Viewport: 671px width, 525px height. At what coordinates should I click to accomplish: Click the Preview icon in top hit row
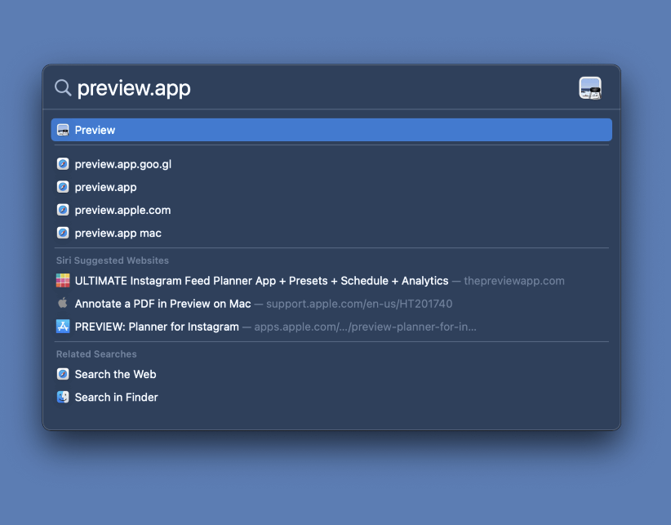point(63,130)
